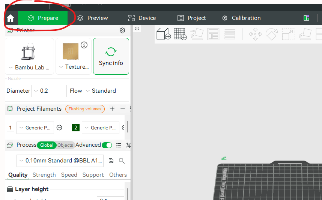Collapse the sidebar using the arrows icon

(137, 29)
